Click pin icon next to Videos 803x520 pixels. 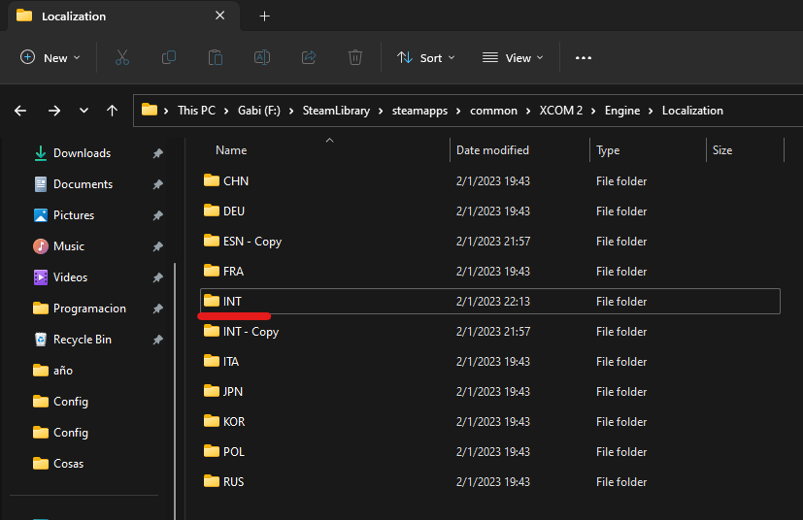[157, 277]
